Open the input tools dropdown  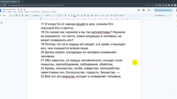point(122,15)
